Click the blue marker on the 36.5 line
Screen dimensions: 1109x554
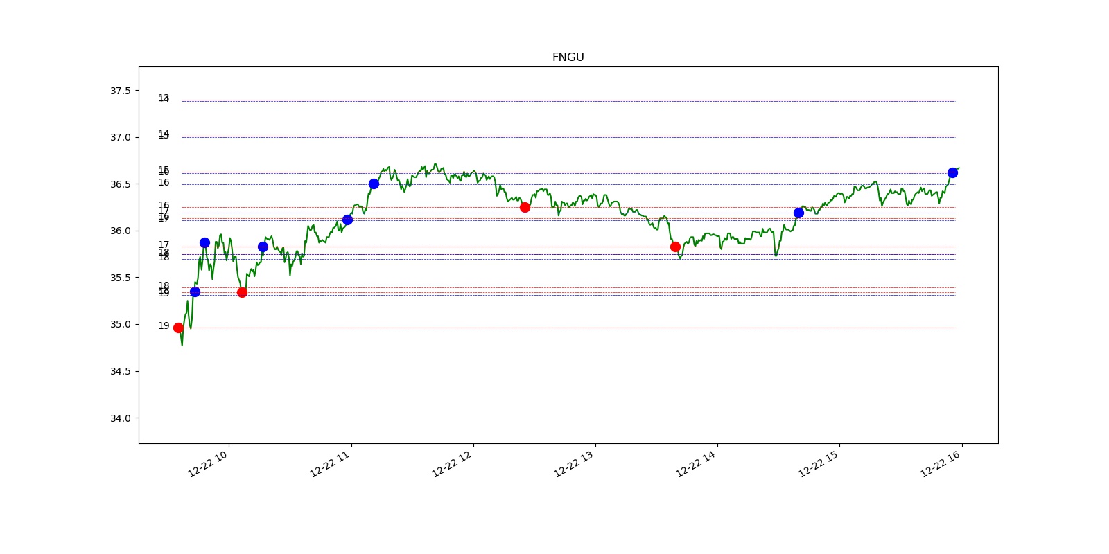click(374, 184)
